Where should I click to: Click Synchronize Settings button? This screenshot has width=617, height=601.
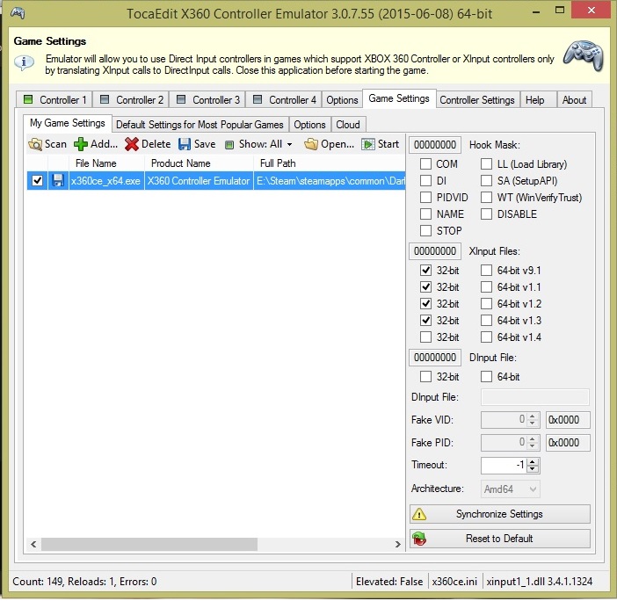pyautogui.click(x=500, y=514)
